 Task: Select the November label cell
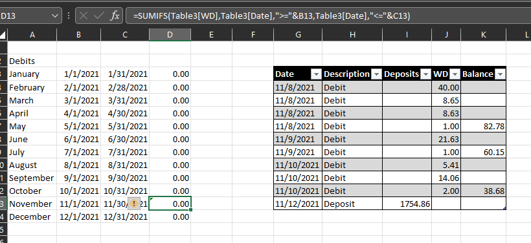pyautogui.click(x=32, y=204)
